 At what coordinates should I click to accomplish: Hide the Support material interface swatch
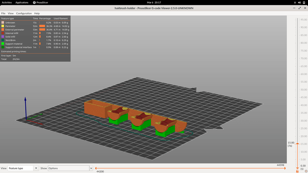click(x=3, y=47)
